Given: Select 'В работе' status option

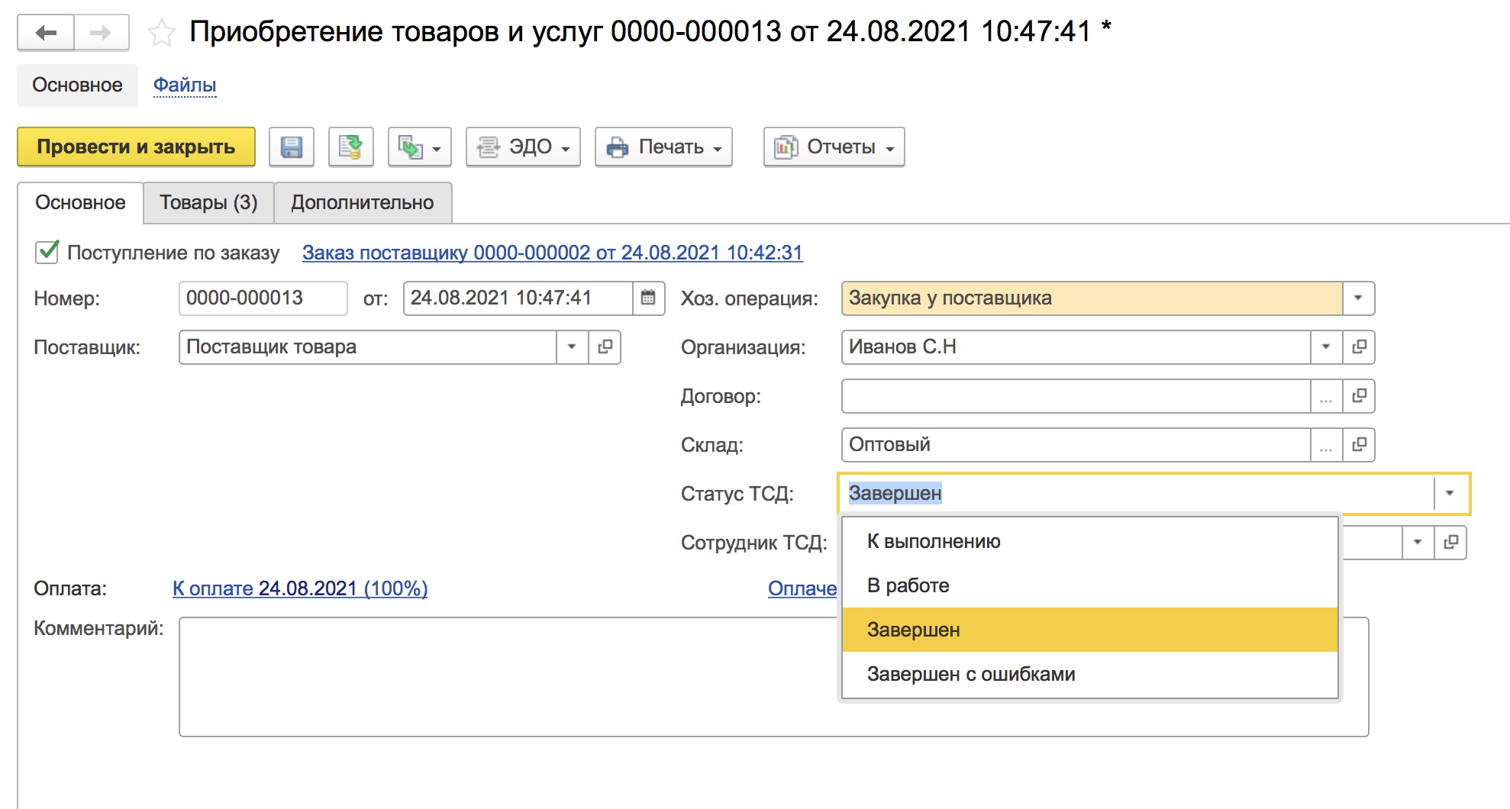Looking at the screenshot, I should point(1090,585).
